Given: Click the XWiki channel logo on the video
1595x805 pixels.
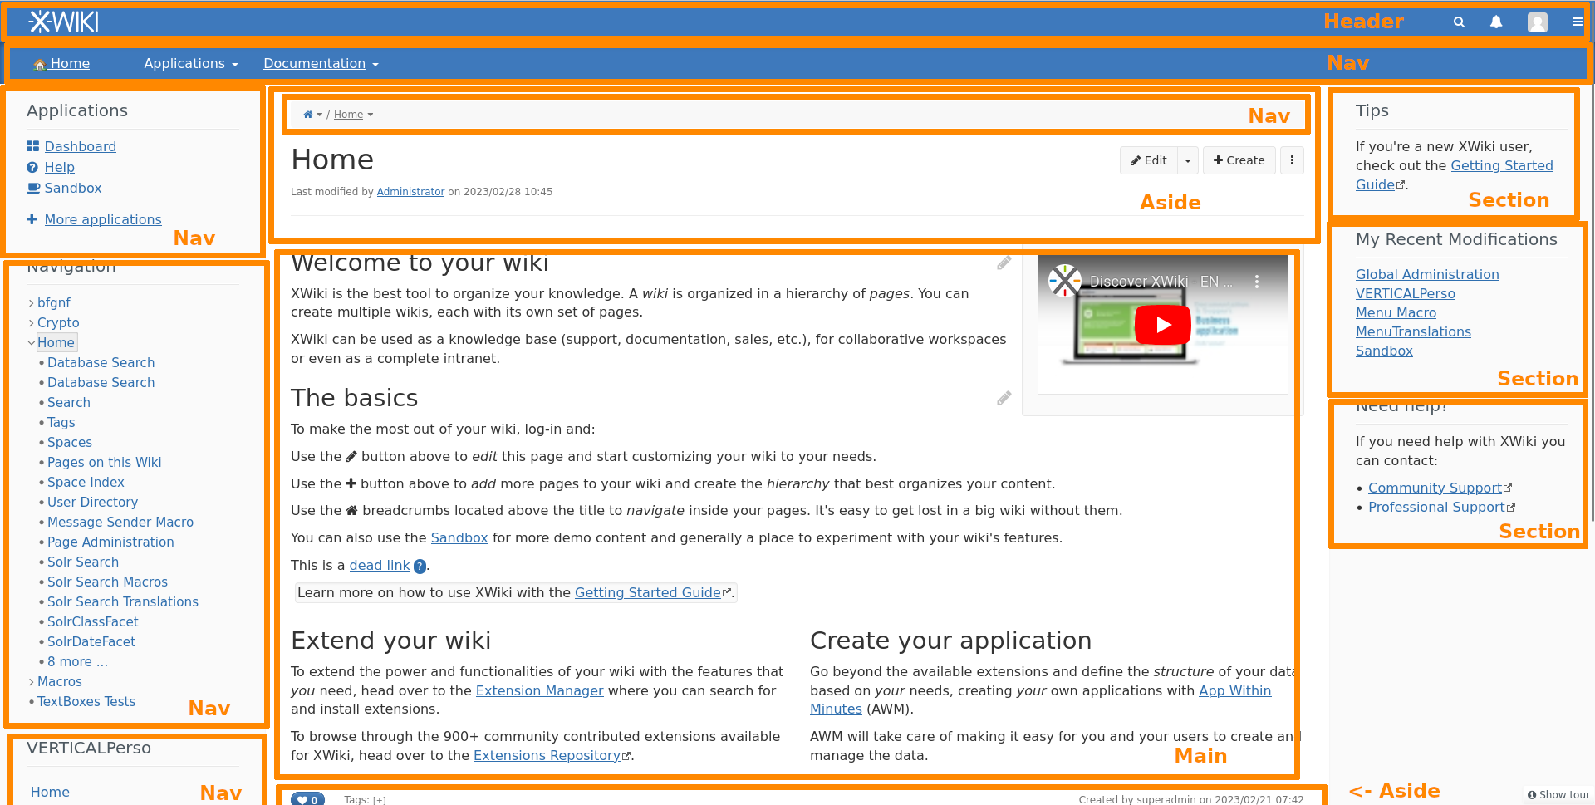Looking at the screenshot, I should point(1064,281).
